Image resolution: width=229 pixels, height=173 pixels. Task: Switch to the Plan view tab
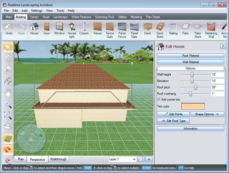click(x=21, y=159)
